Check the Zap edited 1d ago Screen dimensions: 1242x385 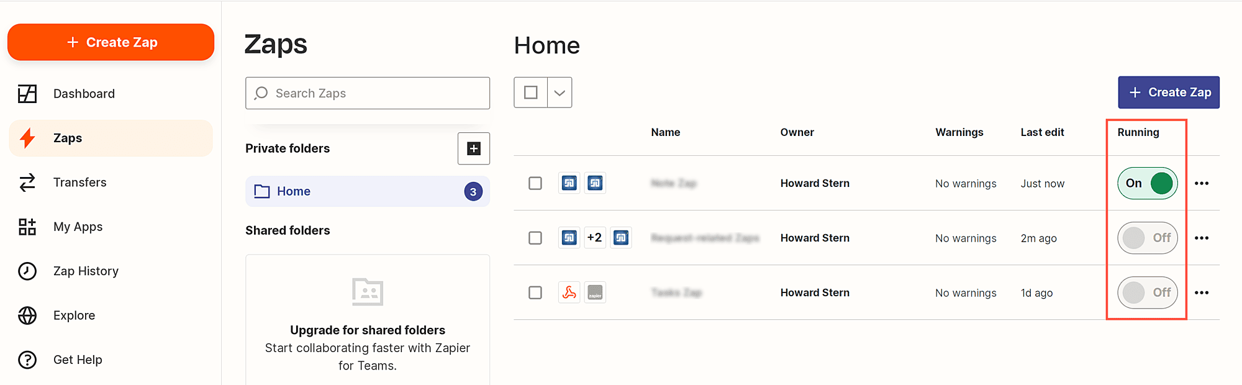[x=535, y=292]
